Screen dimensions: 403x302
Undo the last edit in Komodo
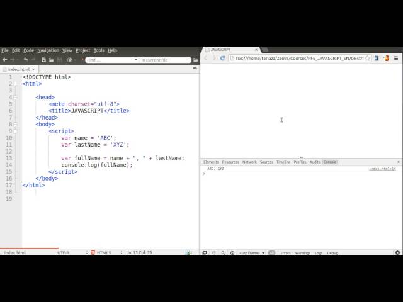(x=26, y=60)
